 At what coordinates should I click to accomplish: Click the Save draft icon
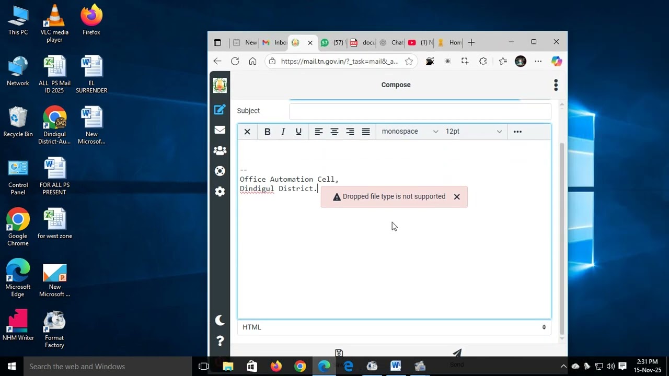click(339, 353)
